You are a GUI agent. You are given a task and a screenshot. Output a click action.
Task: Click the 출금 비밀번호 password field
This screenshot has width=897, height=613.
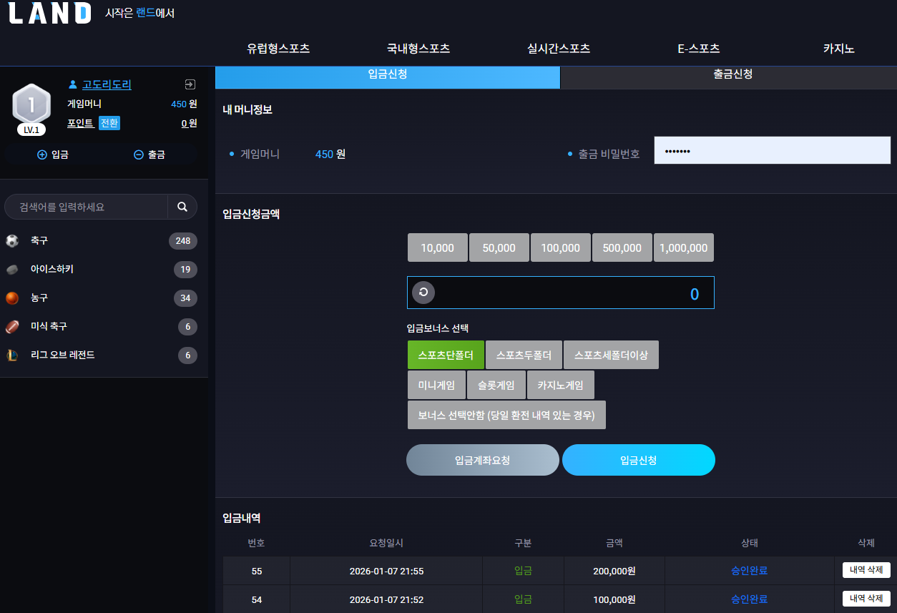773,151
